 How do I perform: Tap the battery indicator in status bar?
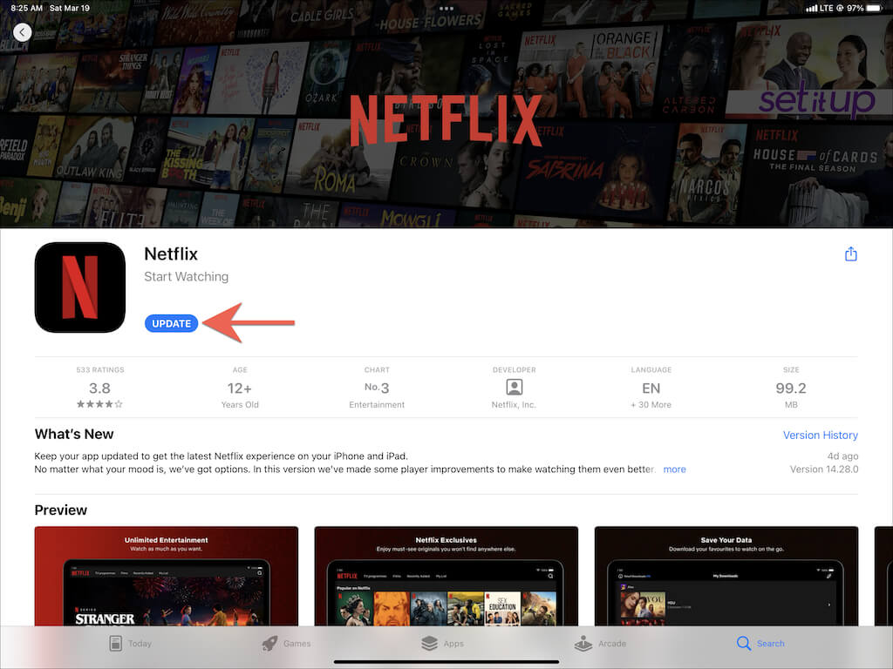click(874, 8)
